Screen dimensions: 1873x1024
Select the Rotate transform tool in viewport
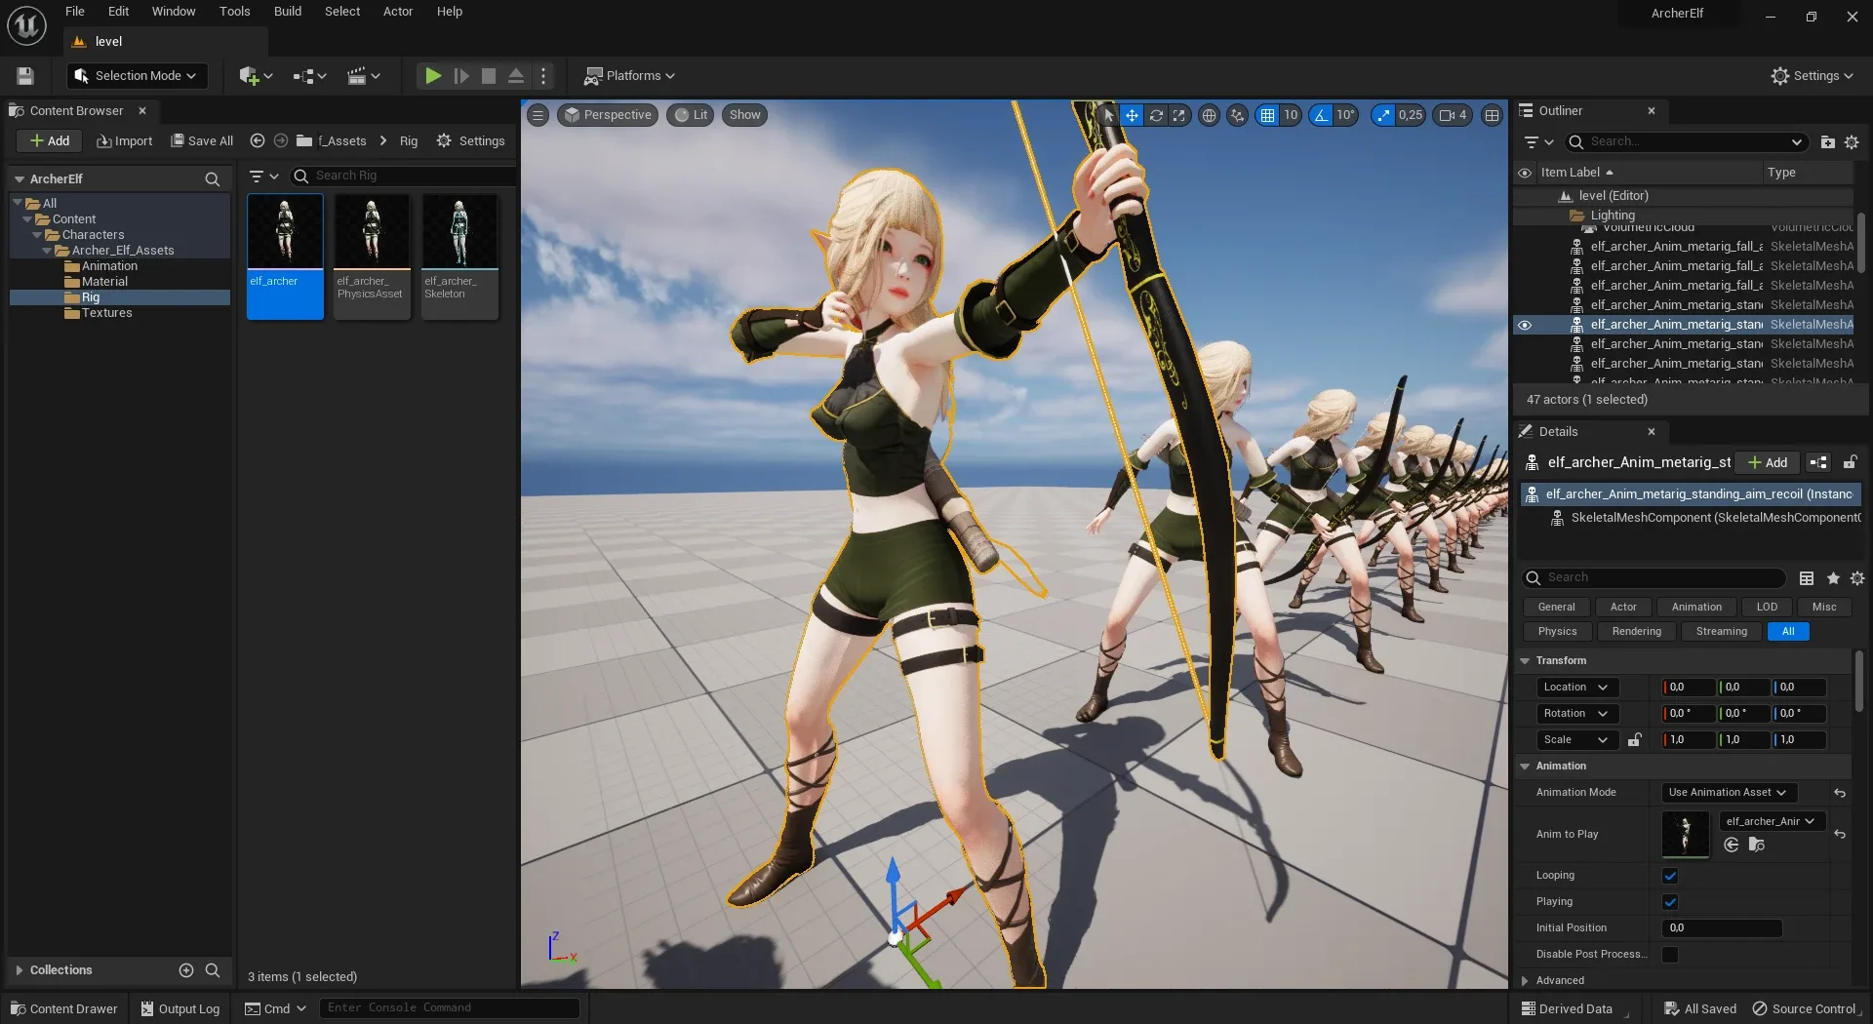[1156, 115]
